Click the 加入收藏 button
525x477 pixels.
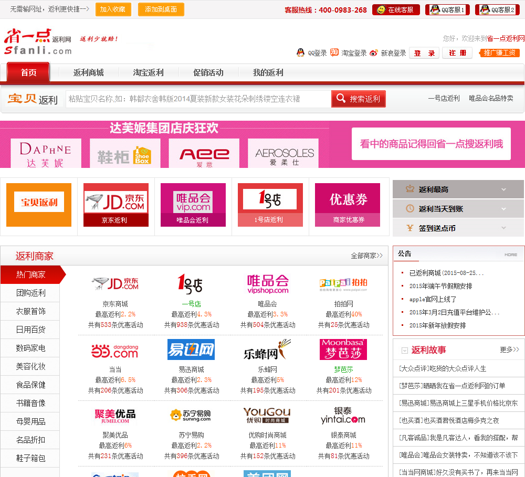[x=113, y=9]
